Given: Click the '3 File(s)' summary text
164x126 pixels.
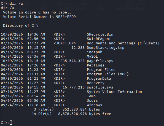Looking at the screenshot, I should (44, 109).
